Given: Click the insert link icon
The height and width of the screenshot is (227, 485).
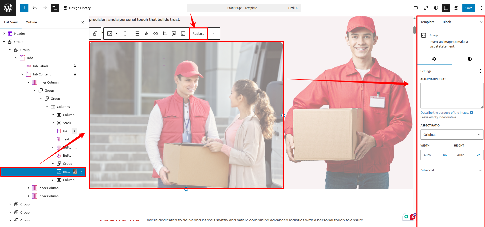Looking at the screenshot, I should pyautogui.click(x=156, y=34).
